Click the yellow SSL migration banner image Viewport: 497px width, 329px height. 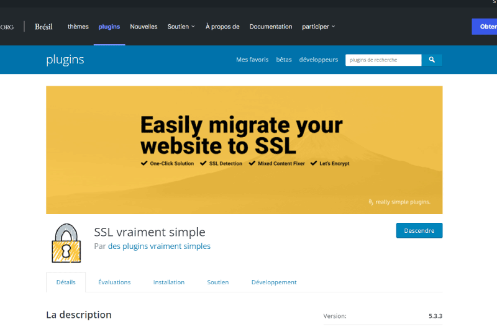click(244, 150)
